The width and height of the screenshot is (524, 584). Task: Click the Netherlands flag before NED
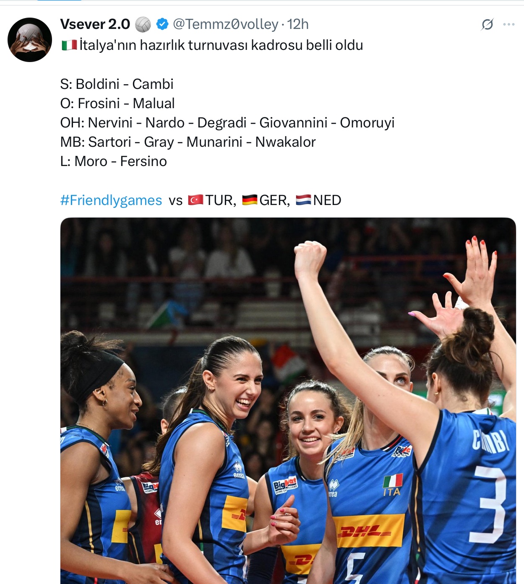pyautogui.click(x=303, y=200)
